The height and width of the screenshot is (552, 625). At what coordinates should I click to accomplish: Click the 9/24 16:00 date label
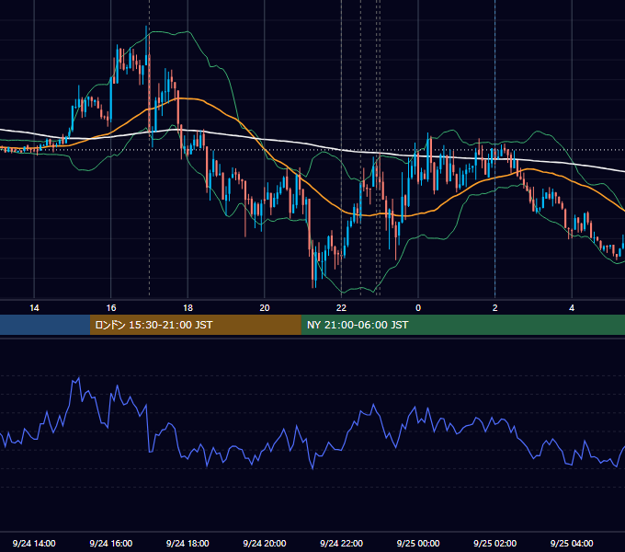(111, 543)
